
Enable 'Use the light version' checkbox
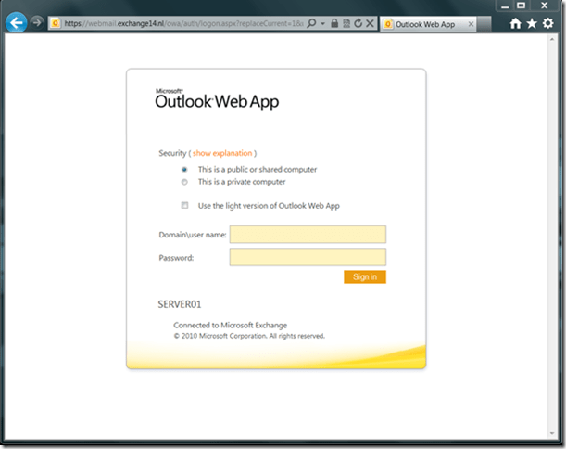pyautogui.click(x=185, y=205)
